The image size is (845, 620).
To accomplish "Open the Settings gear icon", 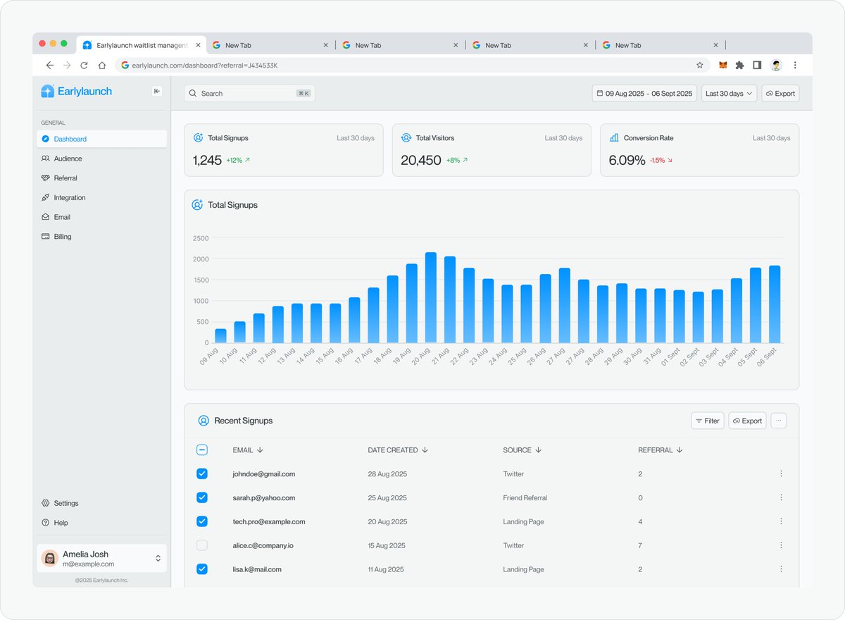I will (46, 503).
